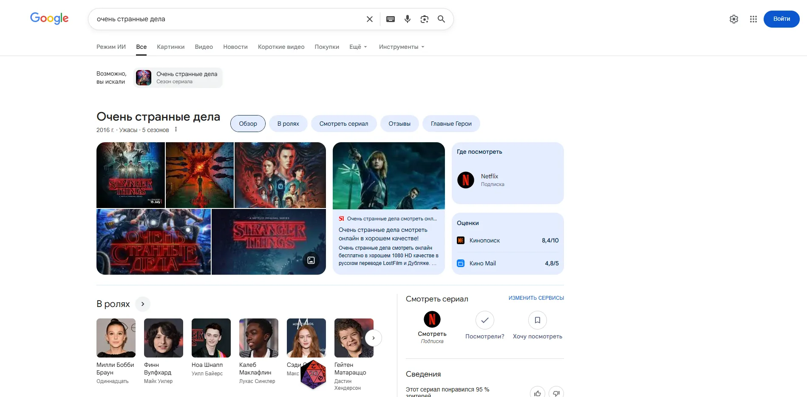Open the ИЗМЕНИТЬ СЕРВИСЫ link

(x=535, y=298)
